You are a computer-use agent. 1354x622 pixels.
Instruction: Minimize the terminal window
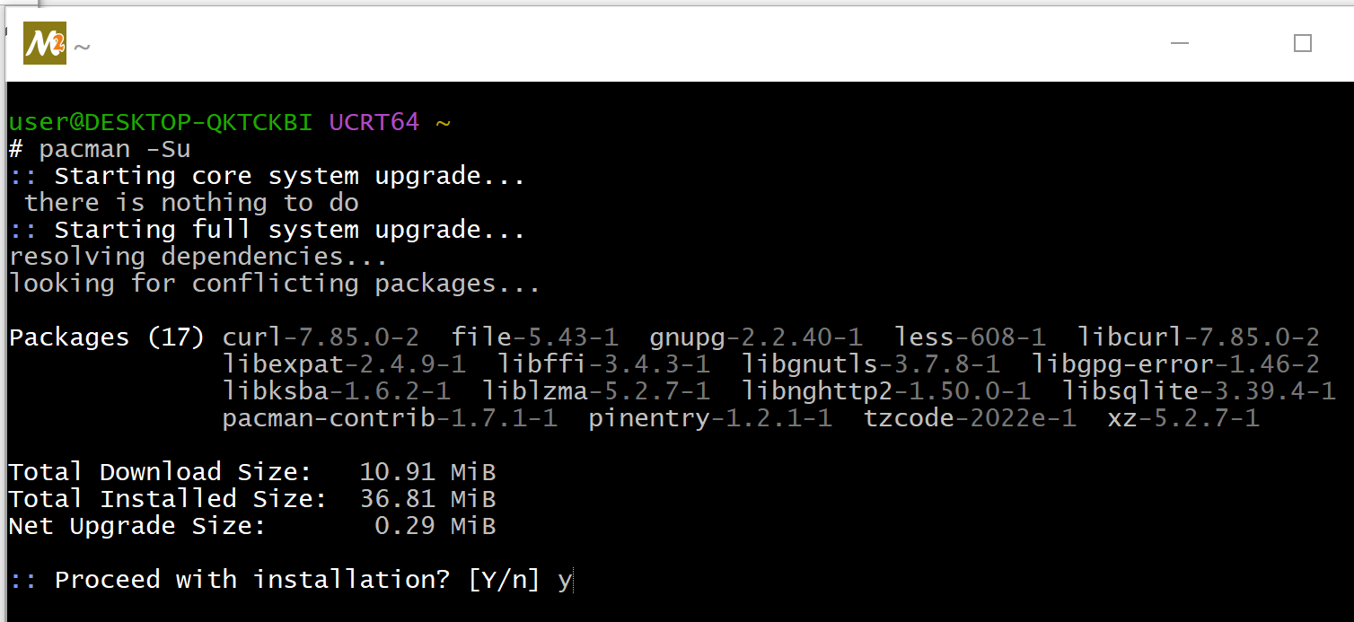[1181, 43]
